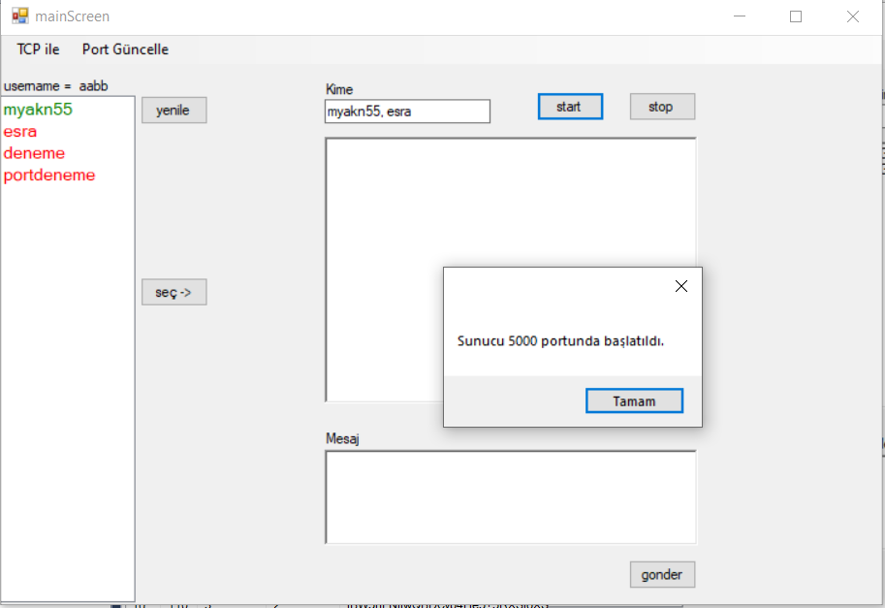This screenshot has width=885, height=608.
Task: Click the mainScreen app icon in title bar
Action: tap(19, 16)
